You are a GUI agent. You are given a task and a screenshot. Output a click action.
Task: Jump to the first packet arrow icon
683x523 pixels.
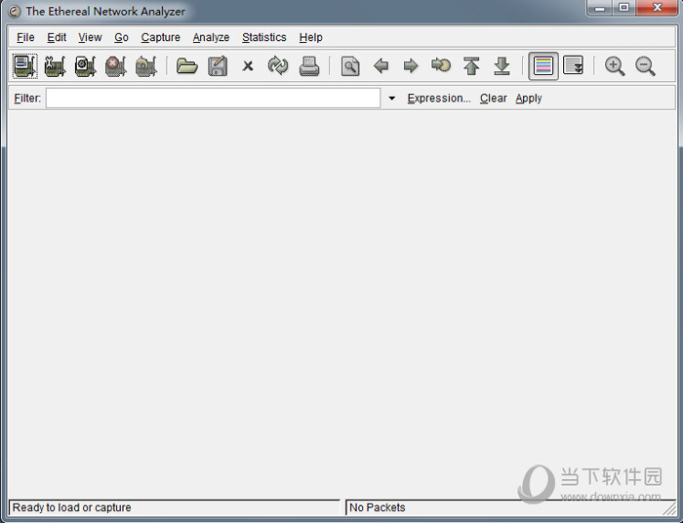click(x=471, y=66)
